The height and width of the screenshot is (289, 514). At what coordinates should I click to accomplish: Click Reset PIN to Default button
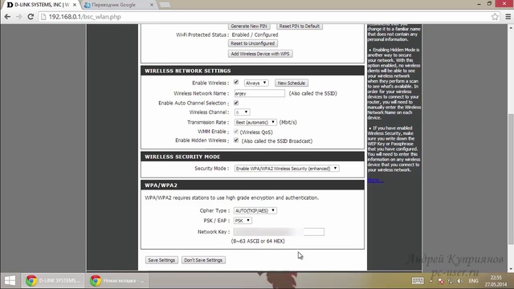[300, 26]
